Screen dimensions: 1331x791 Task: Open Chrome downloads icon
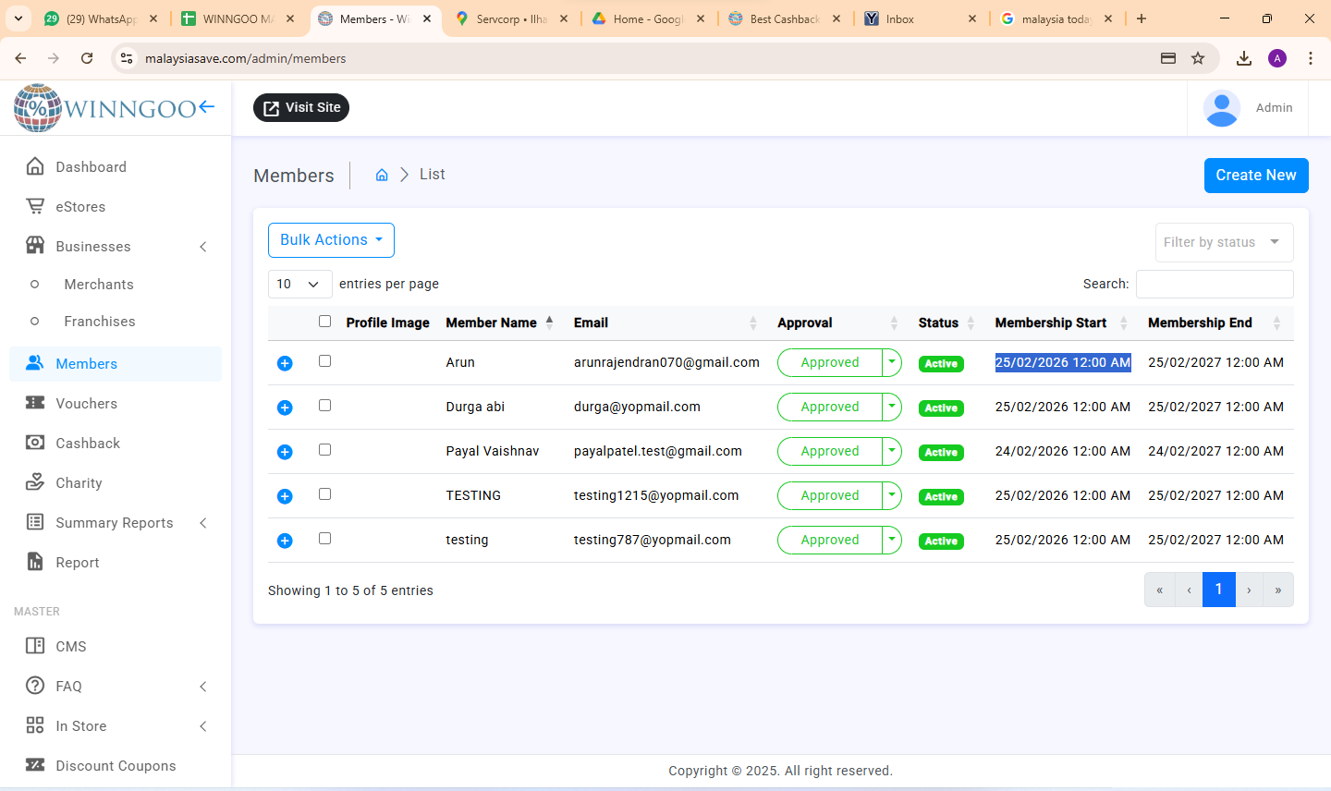pyautogui.click(x=1244, y=58)
